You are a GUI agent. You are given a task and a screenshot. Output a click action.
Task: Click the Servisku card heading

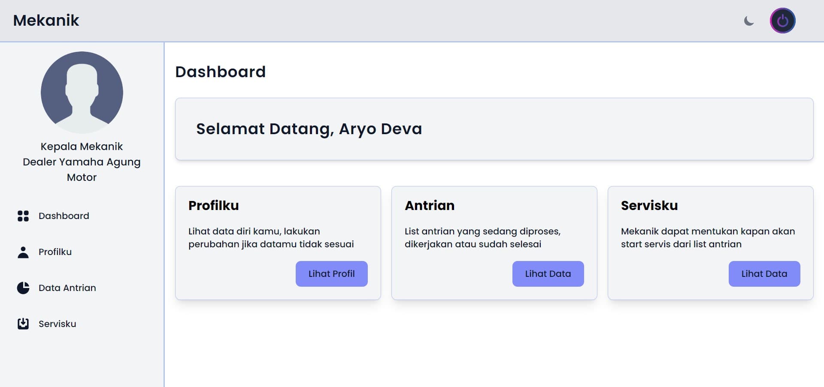pos(649,206)
